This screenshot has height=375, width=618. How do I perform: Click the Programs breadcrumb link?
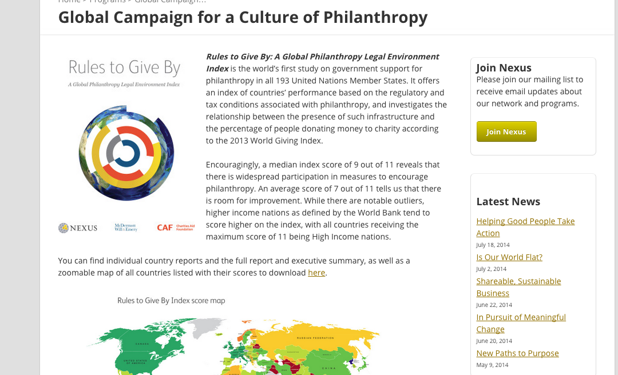coord(107,1)
